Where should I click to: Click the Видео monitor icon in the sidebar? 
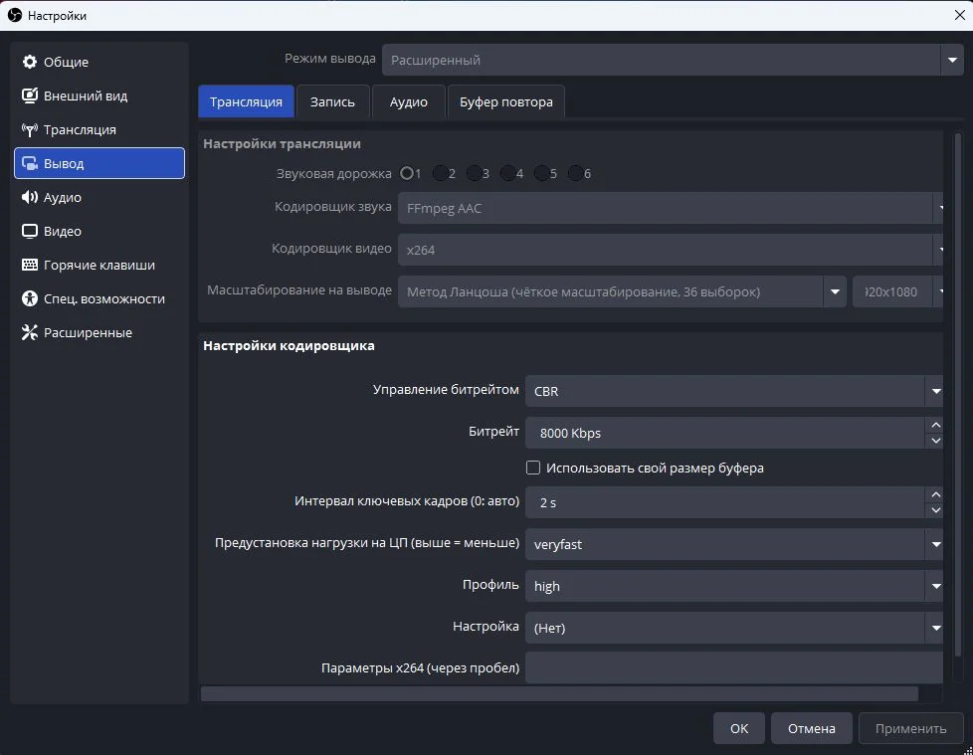coord(29,231)
